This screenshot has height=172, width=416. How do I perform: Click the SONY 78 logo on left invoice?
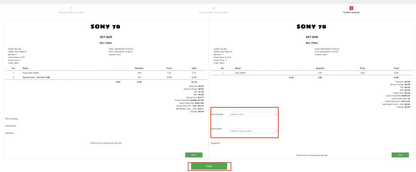tap(105, 27)
